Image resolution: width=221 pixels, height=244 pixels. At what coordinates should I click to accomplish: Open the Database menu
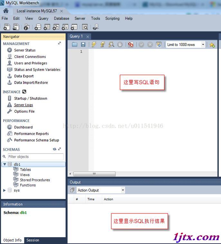coord(61,18)
